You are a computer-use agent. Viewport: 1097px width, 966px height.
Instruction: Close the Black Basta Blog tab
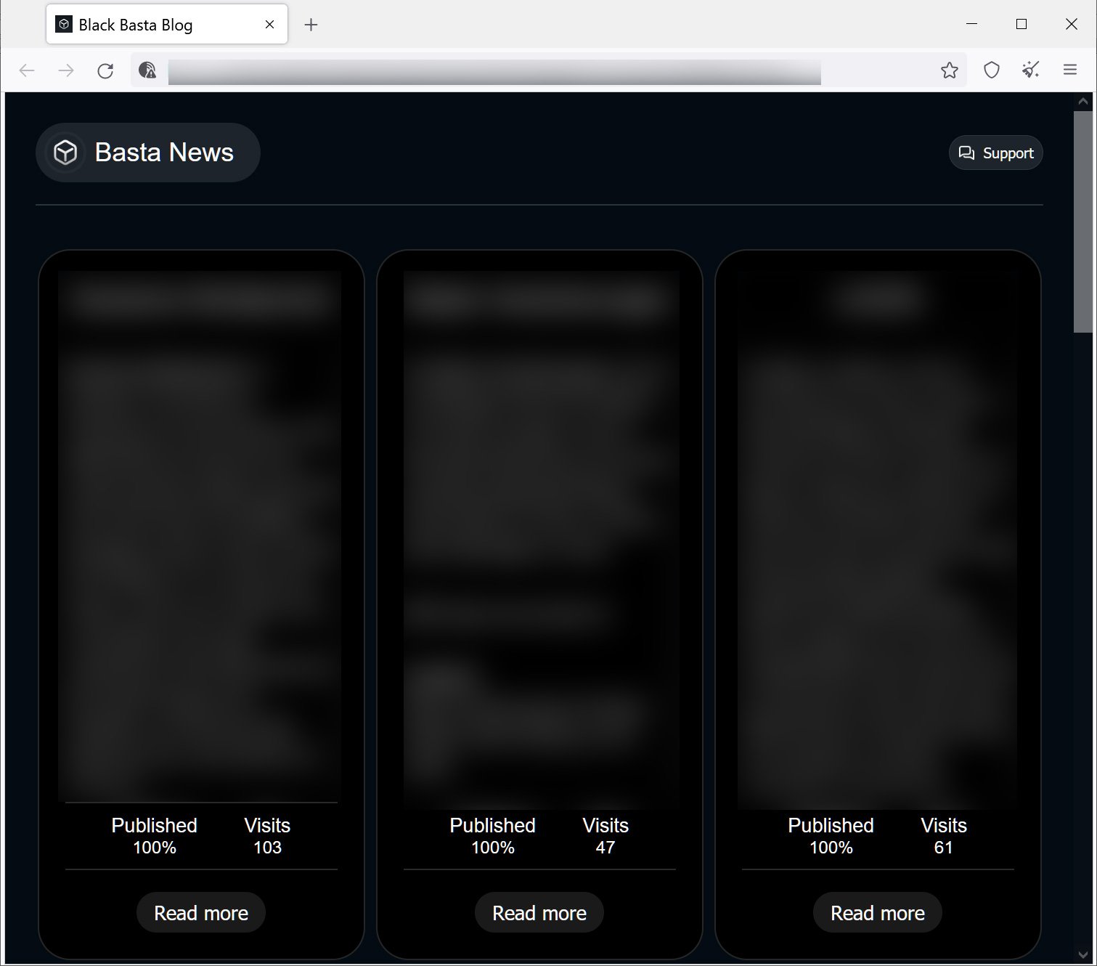pyautogui.click(x=269, y=25)
